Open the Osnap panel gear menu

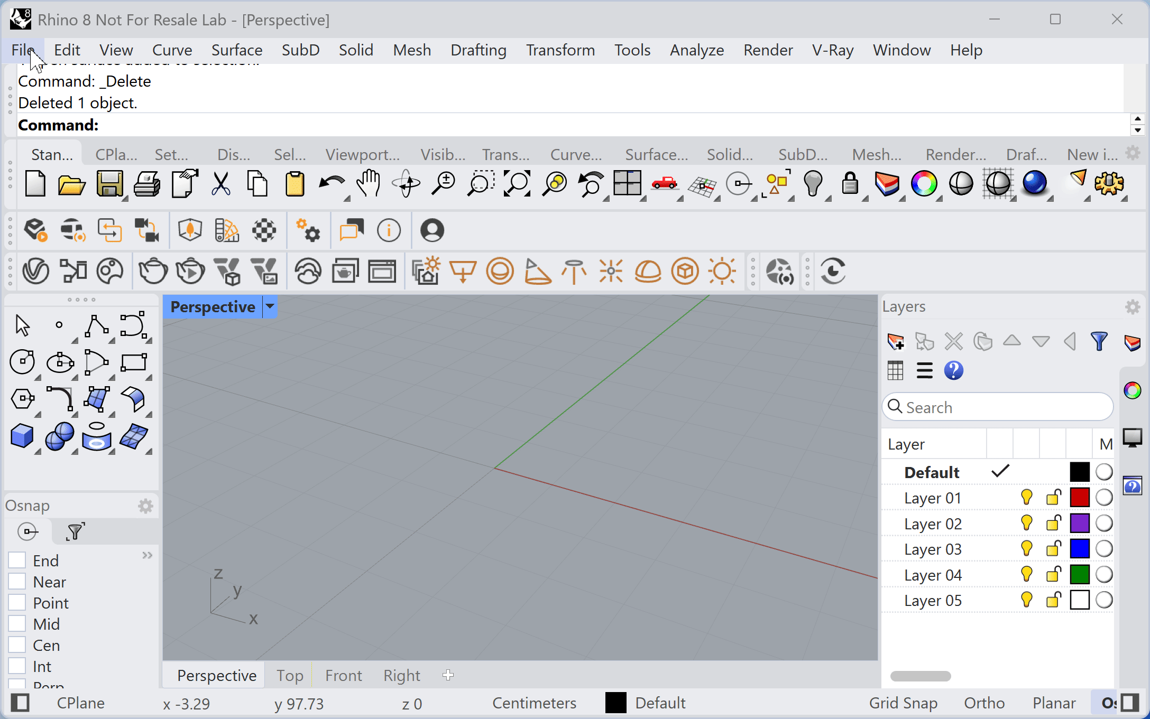point(145,506)
